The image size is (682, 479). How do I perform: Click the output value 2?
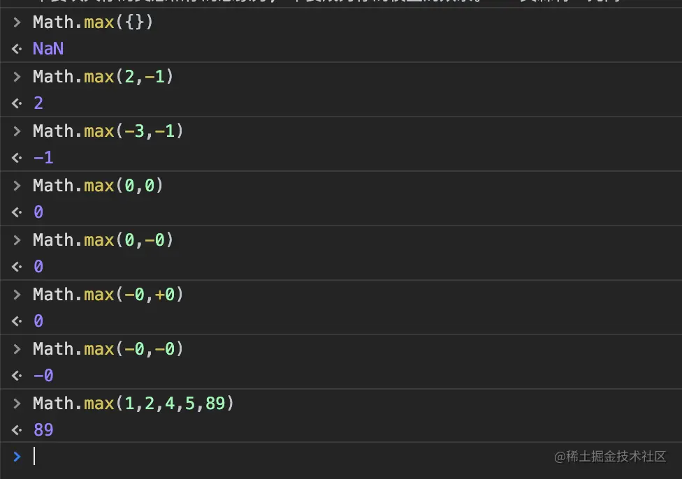38,103
